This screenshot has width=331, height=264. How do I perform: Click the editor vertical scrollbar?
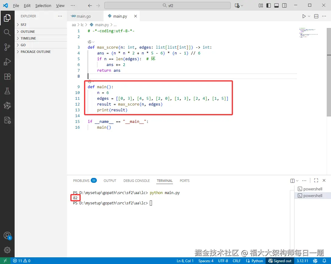[329, 72]
